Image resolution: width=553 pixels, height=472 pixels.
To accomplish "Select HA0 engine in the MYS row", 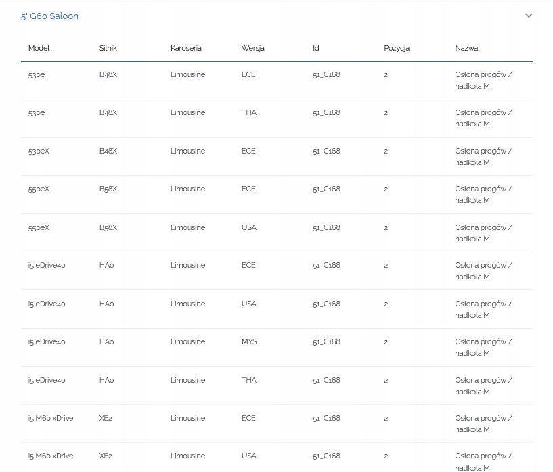I will (107, 341).
